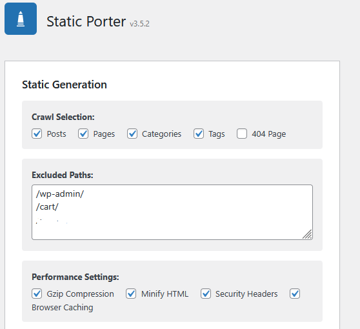Click the Static Porter title text
360x329 pixels.
[86, 21]
